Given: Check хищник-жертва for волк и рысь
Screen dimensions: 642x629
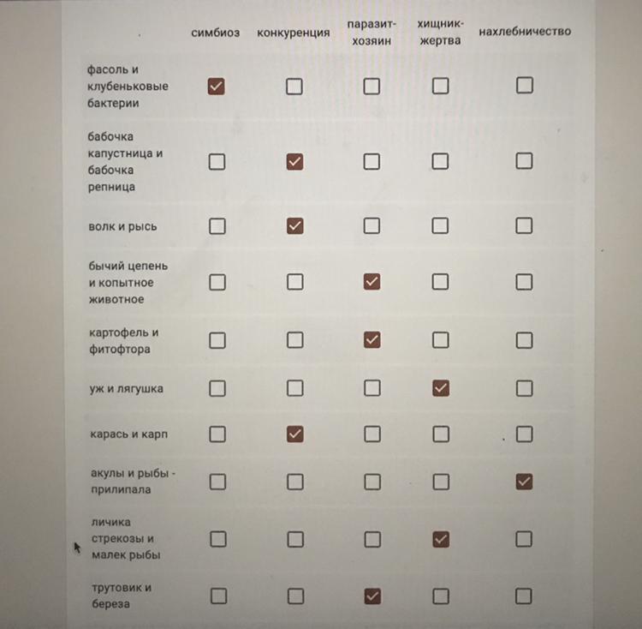Looking at the screenshot, I should 440,225.
